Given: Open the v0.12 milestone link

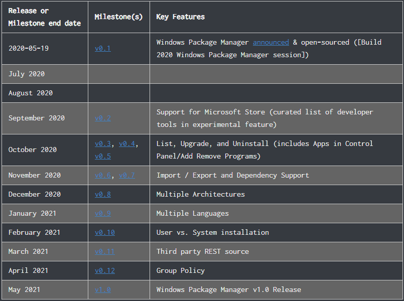Looking at the screenshot, I should [105, 270].
